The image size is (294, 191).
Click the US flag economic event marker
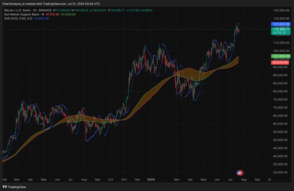pyautogui.click(x=239, y=173)
